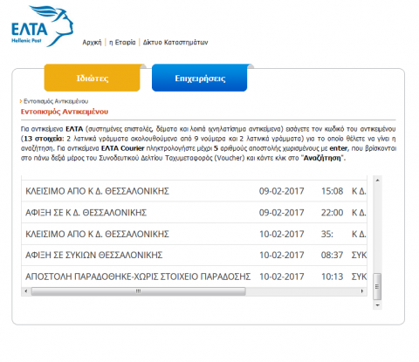Switch to the Επιχειρήσεις tab
This screenshot has height=362, width=419.
(x=200, y=78)
